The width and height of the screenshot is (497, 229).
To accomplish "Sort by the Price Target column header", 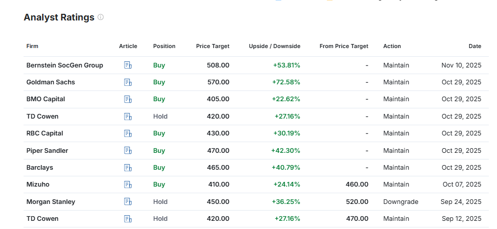I will [213, 46].
